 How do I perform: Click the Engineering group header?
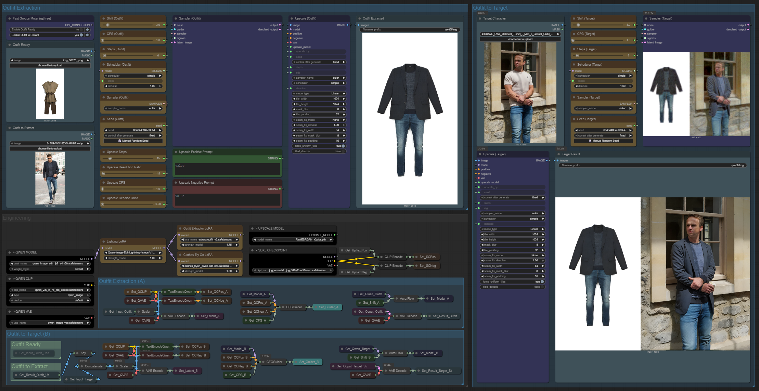(x=17, y=218)
